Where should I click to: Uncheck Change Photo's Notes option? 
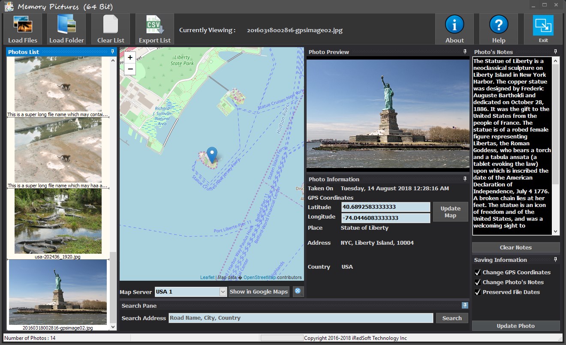point(478,282)
